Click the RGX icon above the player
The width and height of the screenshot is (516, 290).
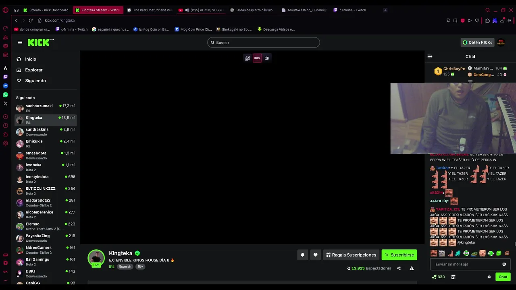pyautogui.click(x=257, y=58)
